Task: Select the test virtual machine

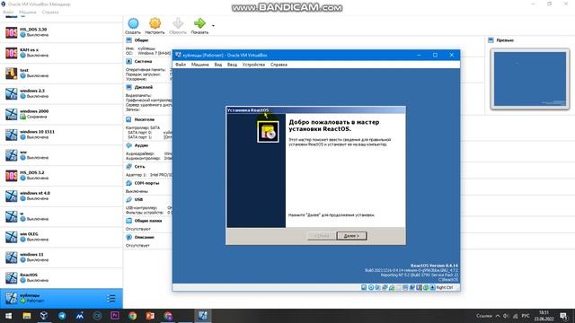Action: click(61, 74)
